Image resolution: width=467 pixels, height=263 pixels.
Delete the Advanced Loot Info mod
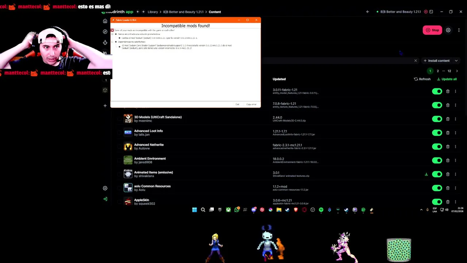(x=448, y=133)
